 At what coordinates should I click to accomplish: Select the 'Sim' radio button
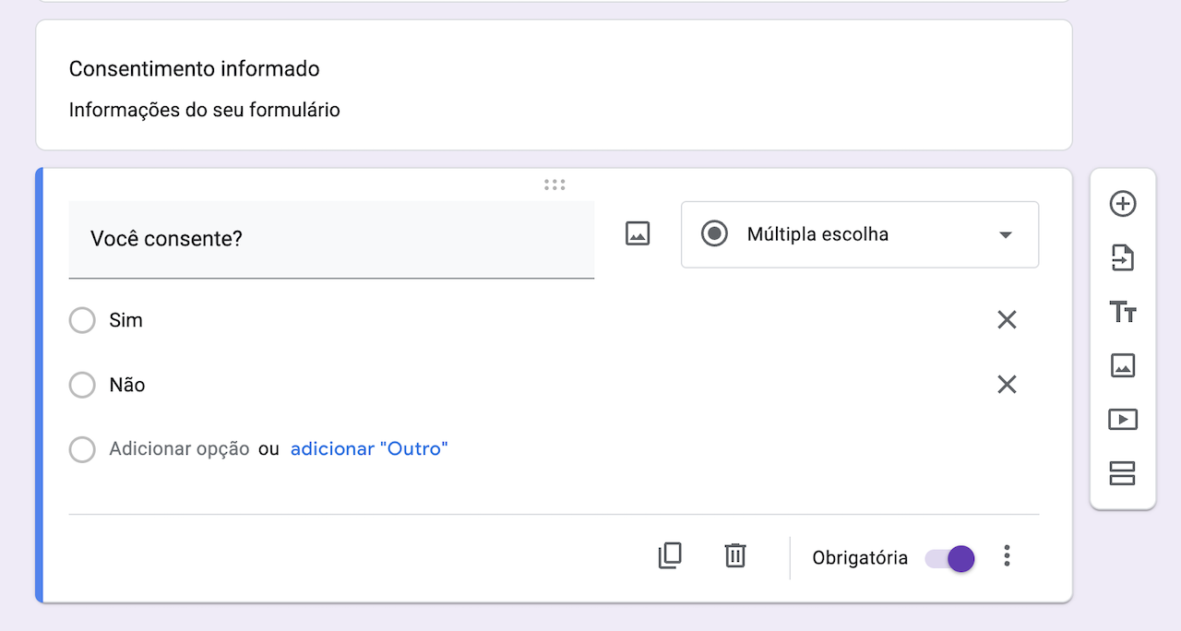[82, 320]
